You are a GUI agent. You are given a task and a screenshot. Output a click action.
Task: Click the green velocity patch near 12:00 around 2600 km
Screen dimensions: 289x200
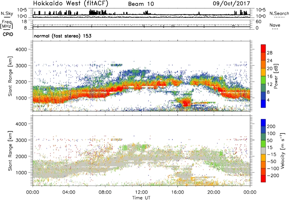[x=144, y=147]
